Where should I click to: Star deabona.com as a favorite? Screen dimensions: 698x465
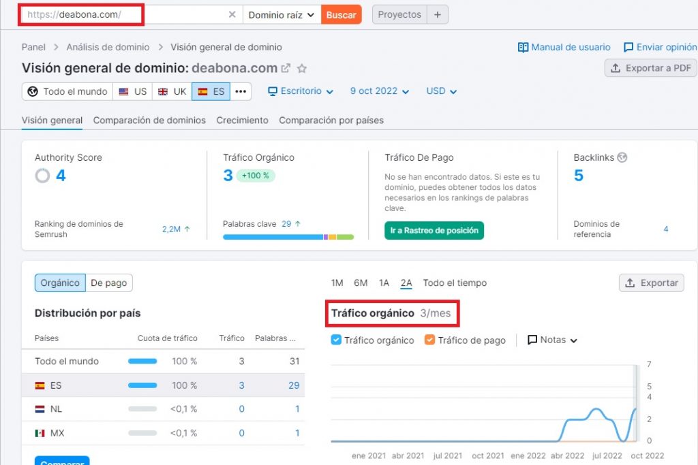coord(303,68)
